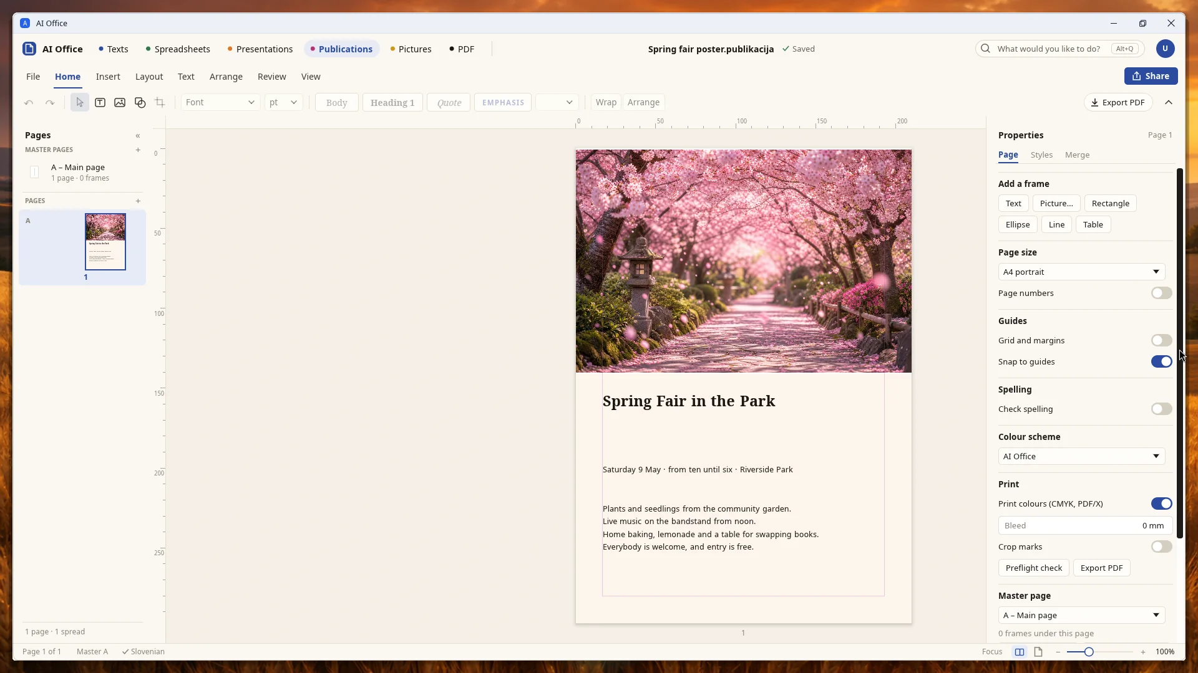Screen dimensions: 1198x673
Task: Click the zoom slider handle
Action: (1089, 652)
